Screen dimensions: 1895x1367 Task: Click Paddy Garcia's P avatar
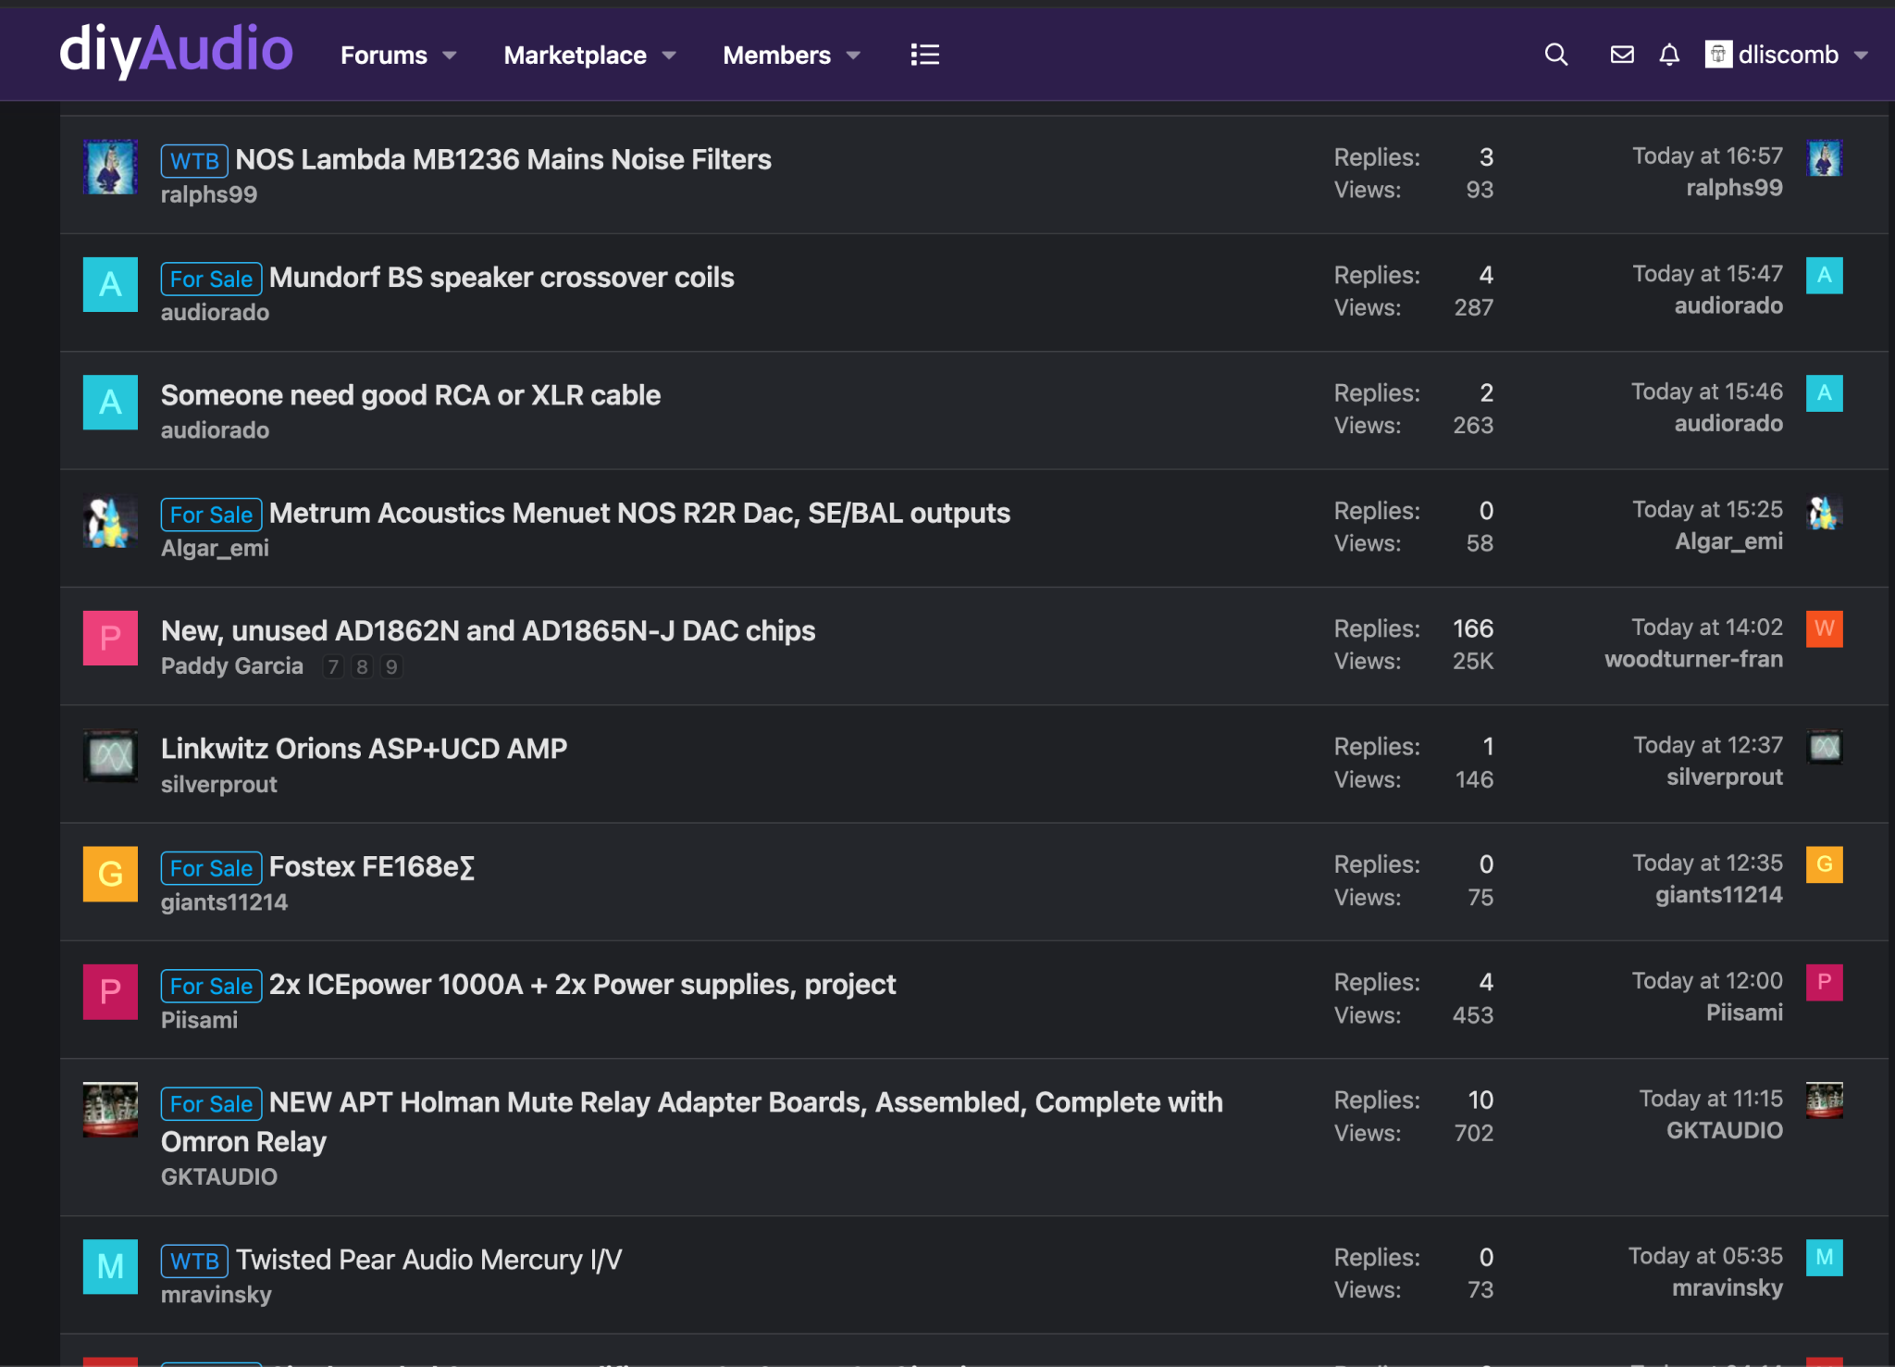pyautogui.click(x=110, y=638)
